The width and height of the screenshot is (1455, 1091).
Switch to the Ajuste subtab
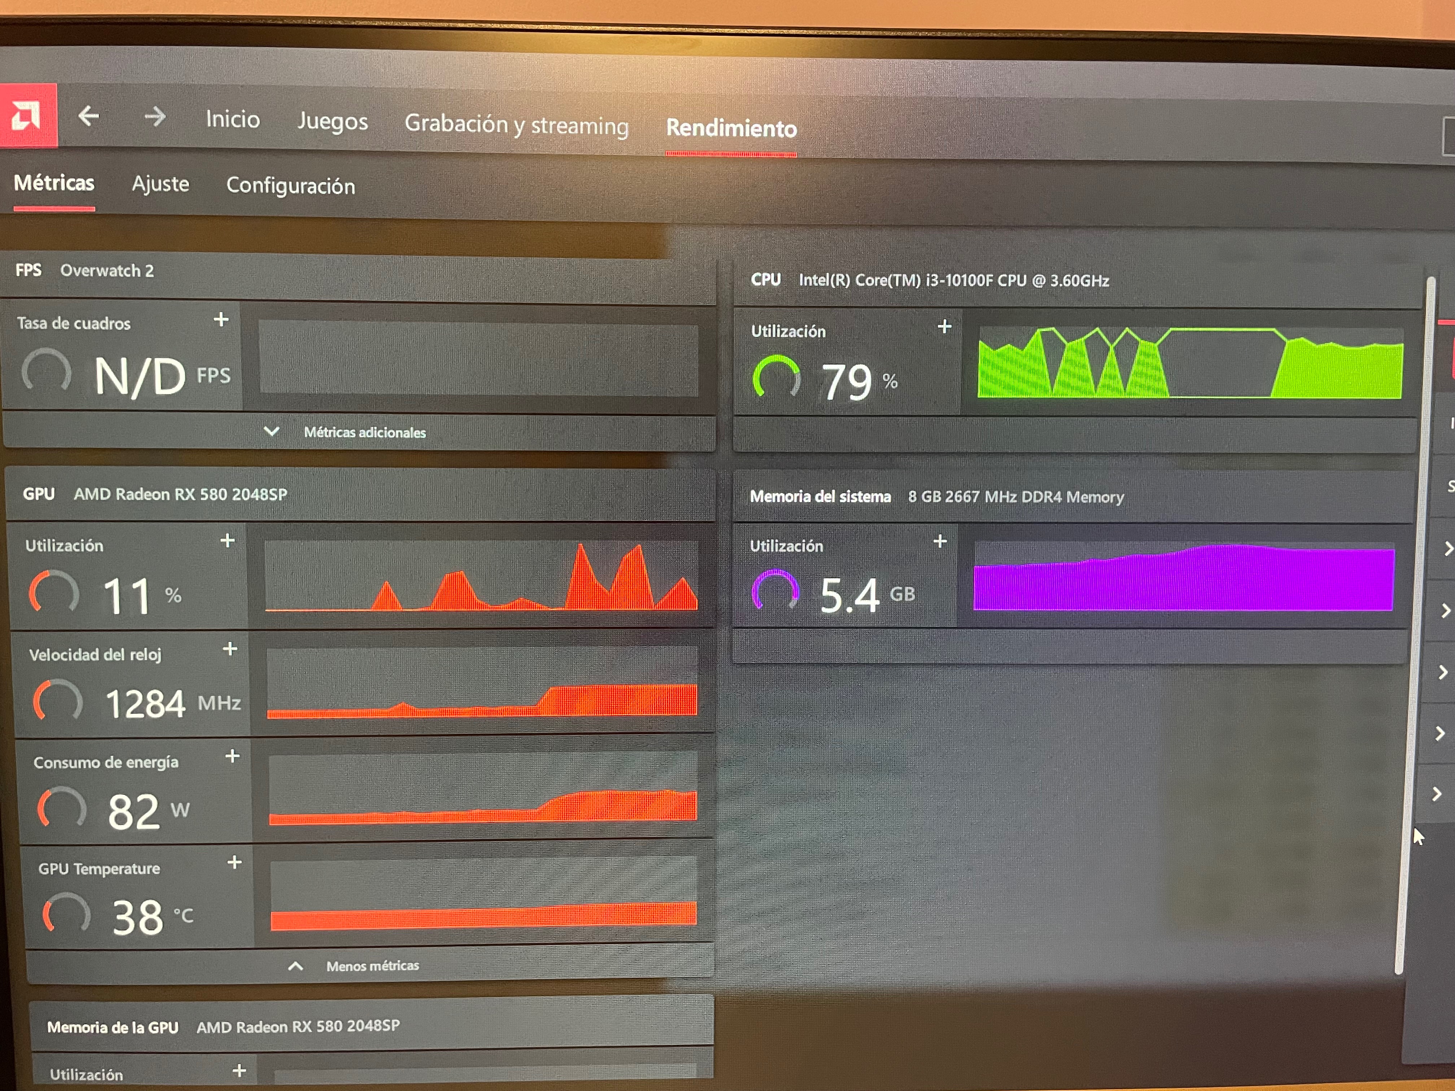(x=161, y=184)
